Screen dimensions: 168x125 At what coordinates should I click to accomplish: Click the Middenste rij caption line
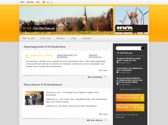point(77,100)
